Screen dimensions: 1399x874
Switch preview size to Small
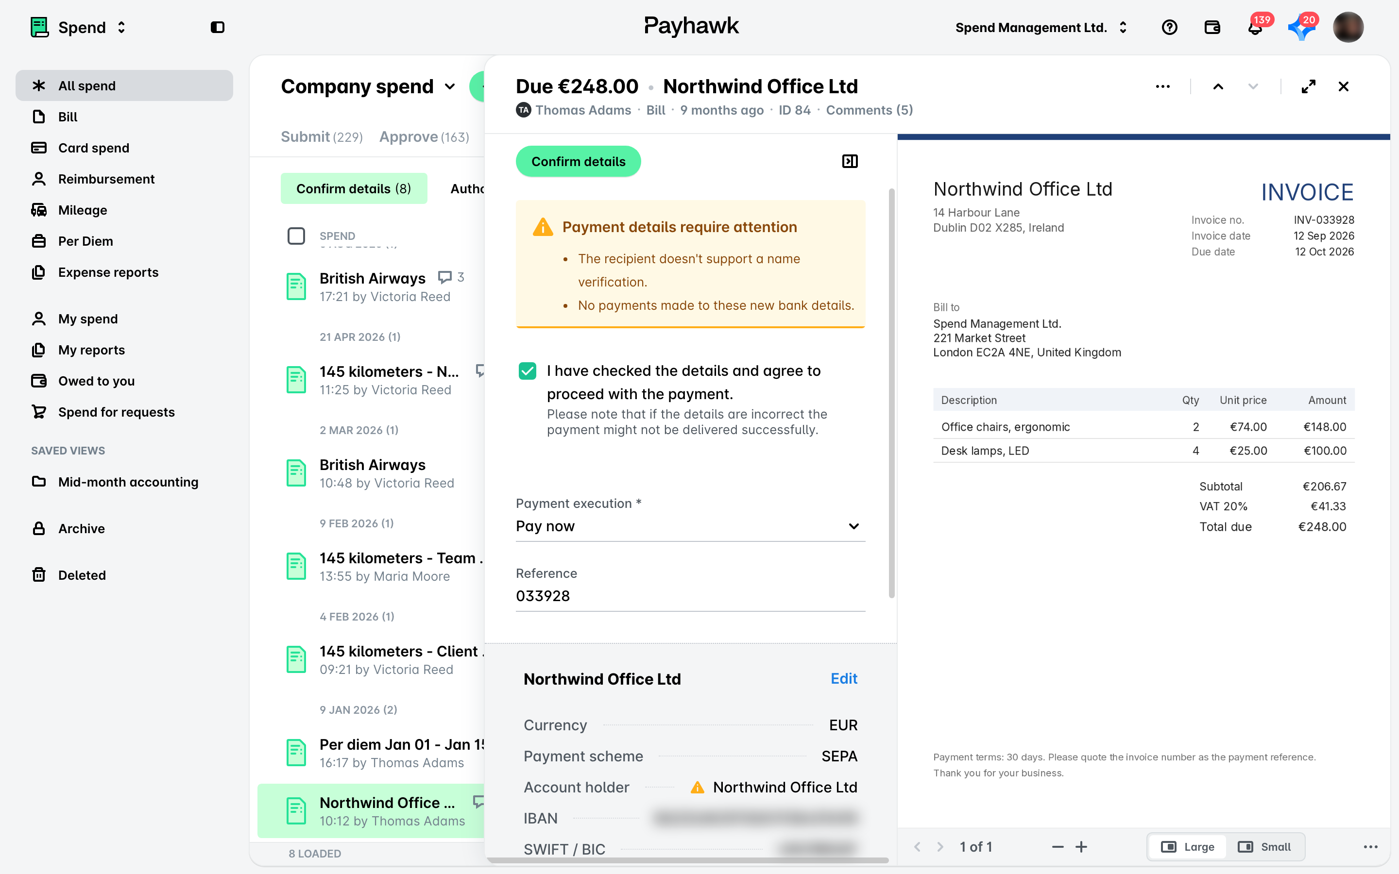tap(1264, 847)
